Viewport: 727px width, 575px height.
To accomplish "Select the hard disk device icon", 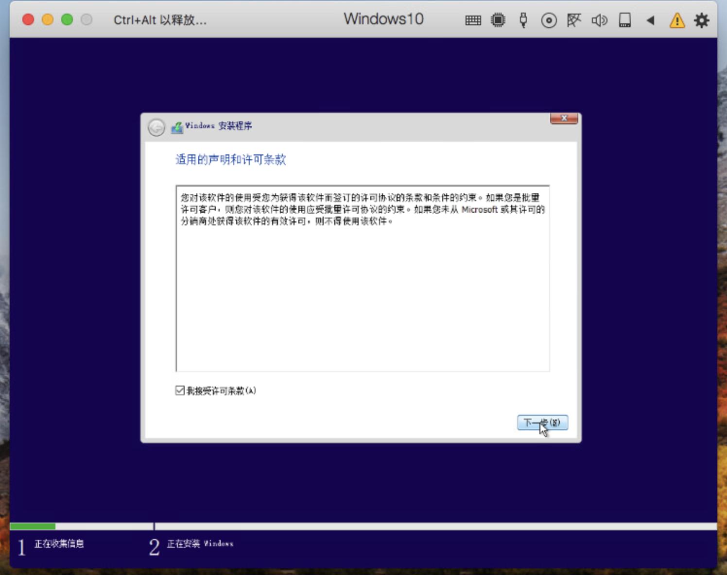I will tap(624, 20).
